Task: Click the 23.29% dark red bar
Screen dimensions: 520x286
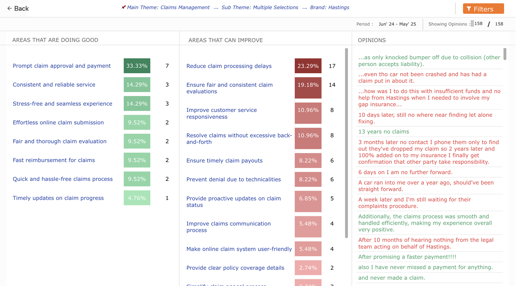Action: (x=308, y=66)
